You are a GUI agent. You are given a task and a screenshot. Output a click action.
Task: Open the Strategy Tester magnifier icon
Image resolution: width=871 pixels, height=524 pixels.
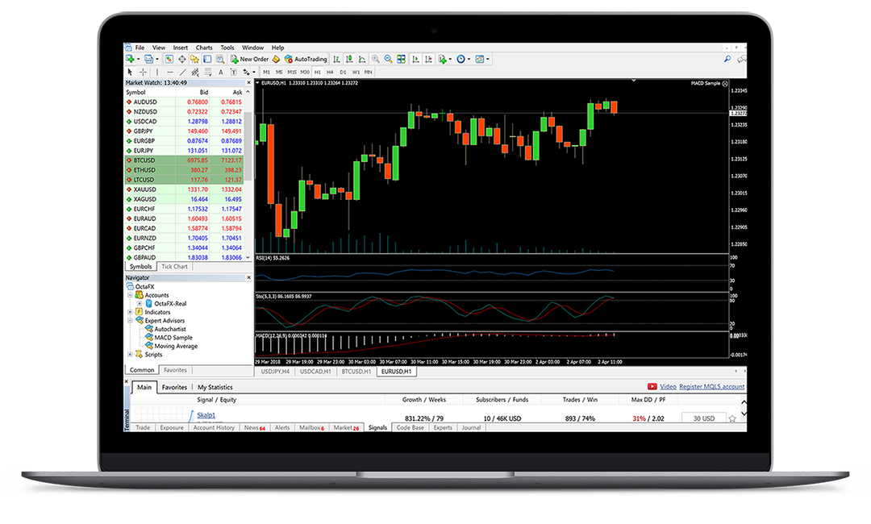point(220,59)
